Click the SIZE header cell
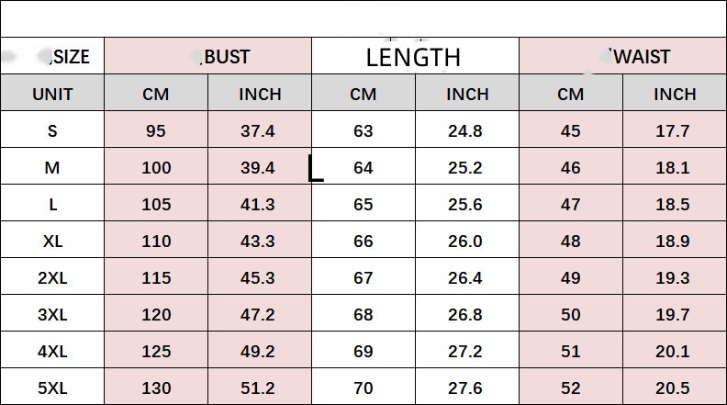727x405 pixels. click(x=69, y=57)
